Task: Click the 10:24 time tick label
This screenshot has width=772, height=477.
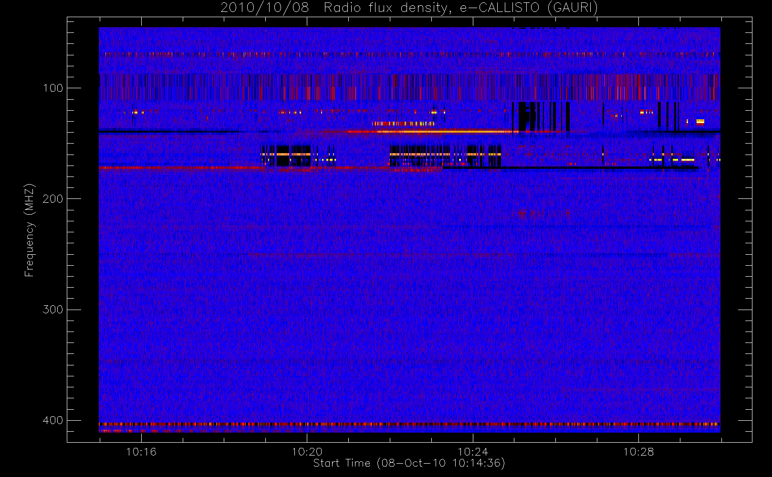Action: (x=473, y=452)
